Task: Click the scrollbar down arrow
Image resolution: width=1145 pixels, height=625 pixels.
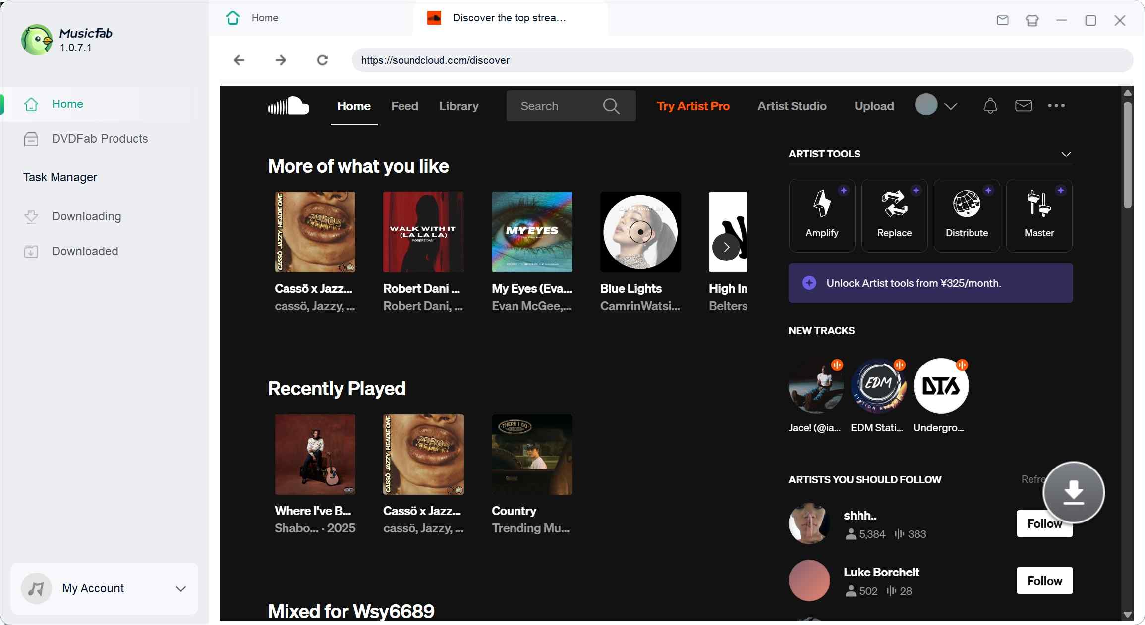Action: pyautogui.click(x=1128, y=615)
